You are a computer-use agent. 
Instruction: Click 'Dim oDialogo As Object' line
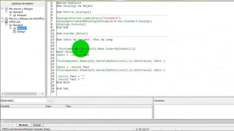point(75,6)
